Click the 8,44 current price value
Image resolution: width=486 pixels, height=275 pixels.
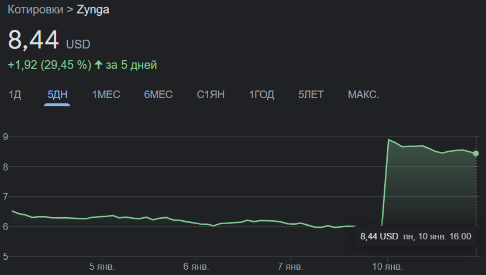(x=33, y=40)
